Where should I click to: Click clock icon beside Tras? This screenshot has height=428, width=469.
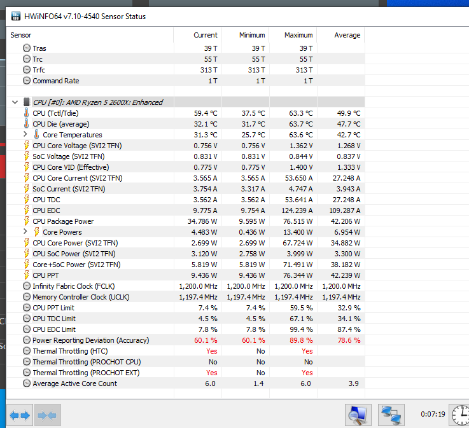click(x=27, y=48)
